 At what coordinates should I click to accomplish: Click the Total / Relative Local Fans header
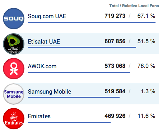pos(134,6)
